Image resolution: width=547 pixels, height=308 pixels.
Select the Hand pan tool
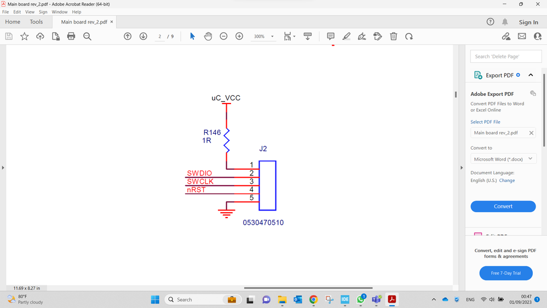(208, 36)
